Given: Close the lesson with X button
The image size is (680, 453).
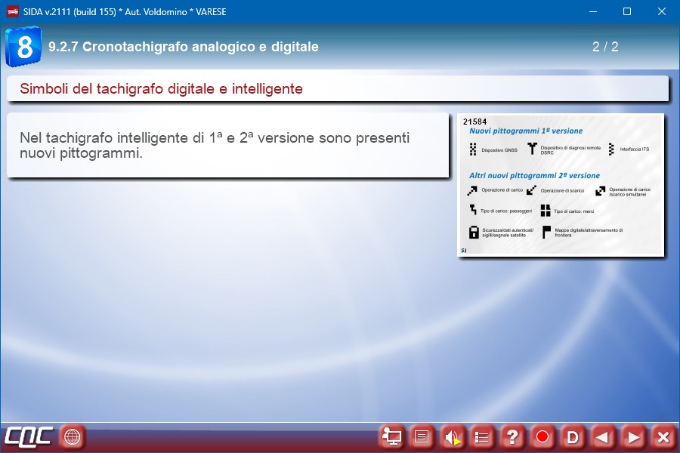Looking at the screenshot, I should pyautogui.click(x=663, y=436).
